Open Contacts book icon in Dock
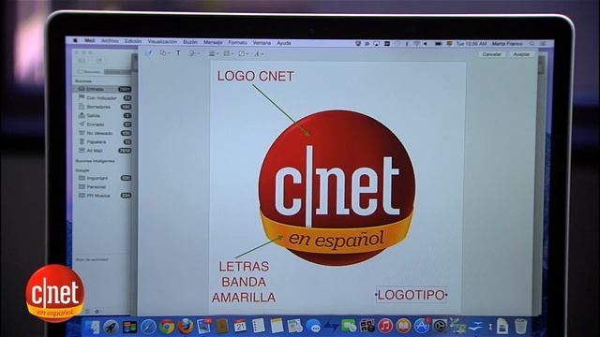600x337 pixels. tap(222, 327)
